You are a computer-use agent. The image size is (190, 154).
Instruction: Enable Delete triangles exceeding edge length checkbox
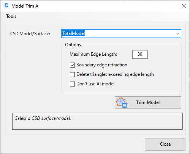point(72,74)
